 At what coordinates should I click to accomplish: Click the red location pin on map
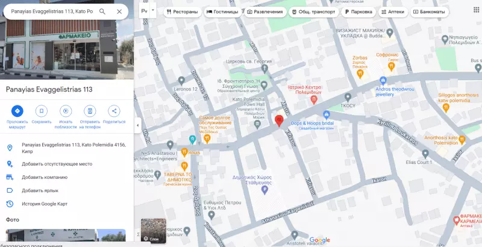coord(279,120)
